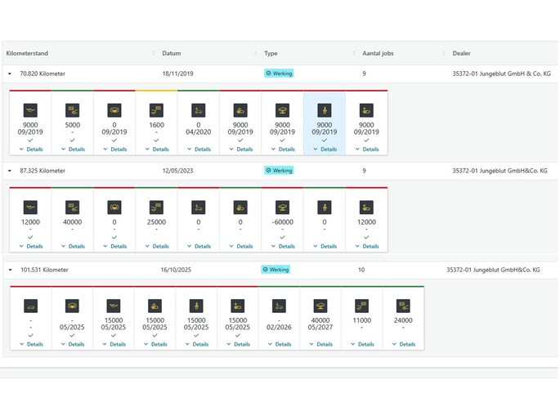The width and height of the screenshot is (560, 420).
Task: Select icon above -60000 in 12/05/2023 record
Action: coord(282,208)
